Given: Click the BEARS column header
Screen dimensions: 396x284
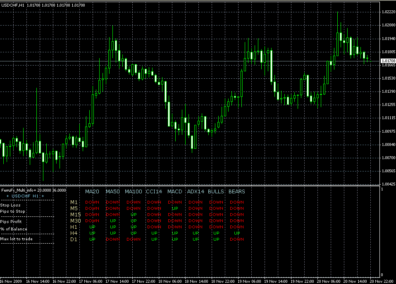Looking at the screenshot, I should click(236, 192).
